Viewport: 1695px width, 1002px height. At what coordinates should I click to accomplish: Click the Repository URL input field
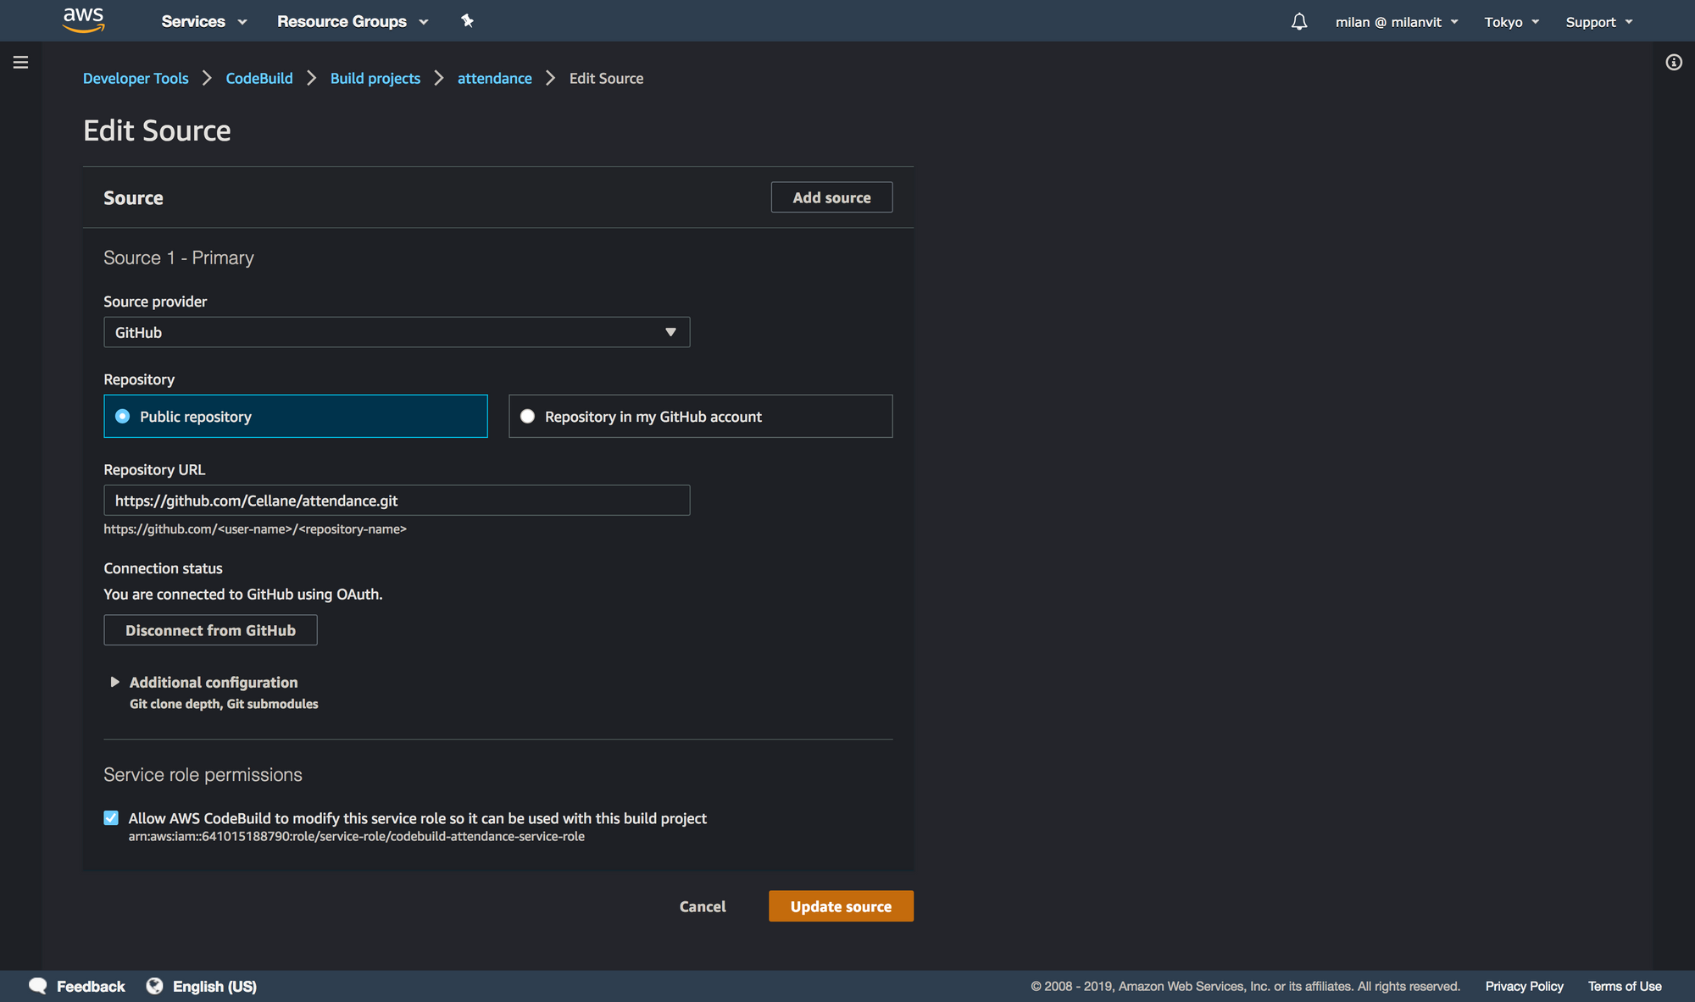[397, 500]
